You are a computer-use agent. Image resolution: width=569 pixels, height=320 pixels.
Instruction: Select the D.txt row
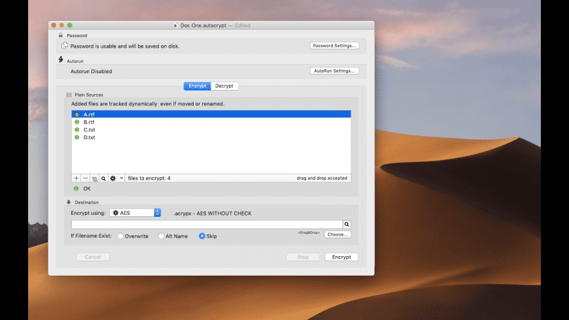coord(211,137)
